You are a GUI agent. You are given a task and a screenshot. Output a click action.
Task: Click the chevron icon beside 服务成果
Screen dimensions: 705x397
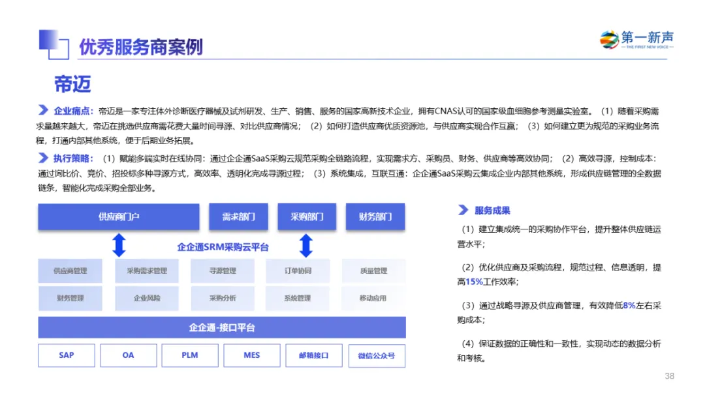(463, 210)
